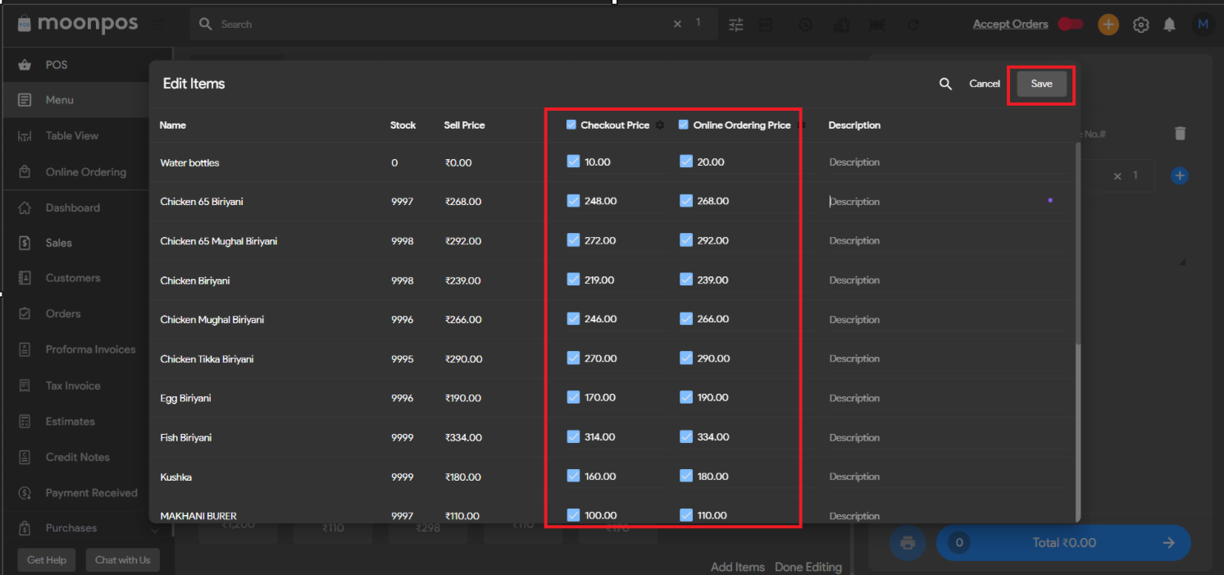Image resolution: width=1224 pixels, height=575 pixels.
Task: Open the notifications bell
Action: (x=1169, y=25)
